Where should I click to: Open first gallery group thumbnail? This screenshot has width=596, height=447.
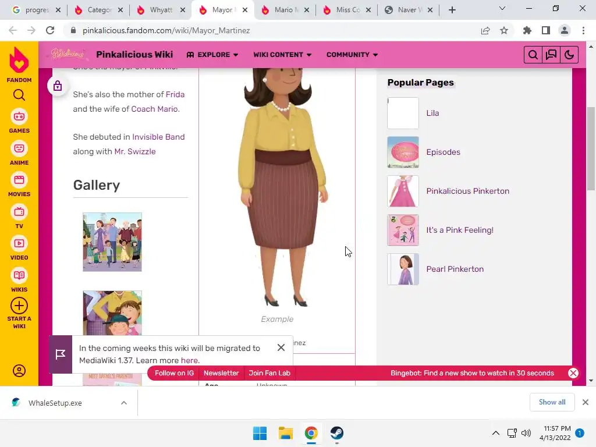(112, 242)
